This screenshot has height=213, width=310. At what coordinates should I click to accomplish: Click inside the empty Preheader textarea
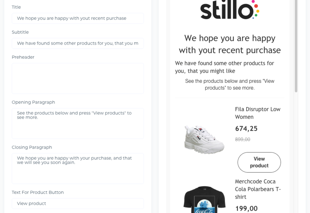tap(77, 78)
